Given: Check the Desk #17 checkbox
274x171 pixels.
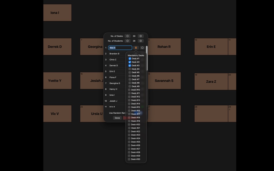Looking at the screenshot, I should click(129, 113).
